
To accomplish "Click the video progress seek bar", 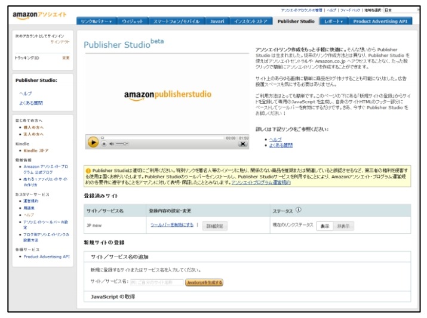I will pos(162,138).
